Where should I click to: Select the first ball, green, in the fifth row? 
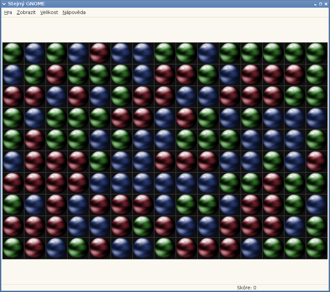13,140
